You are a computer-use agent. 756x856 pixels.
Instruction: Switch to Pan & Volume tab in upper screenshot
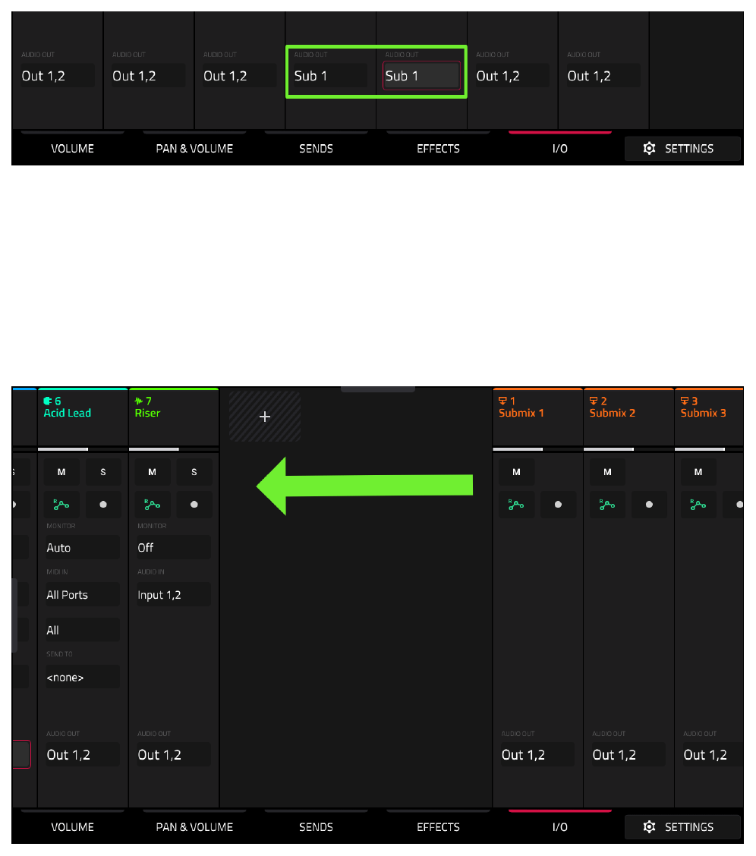pos(194,148)
